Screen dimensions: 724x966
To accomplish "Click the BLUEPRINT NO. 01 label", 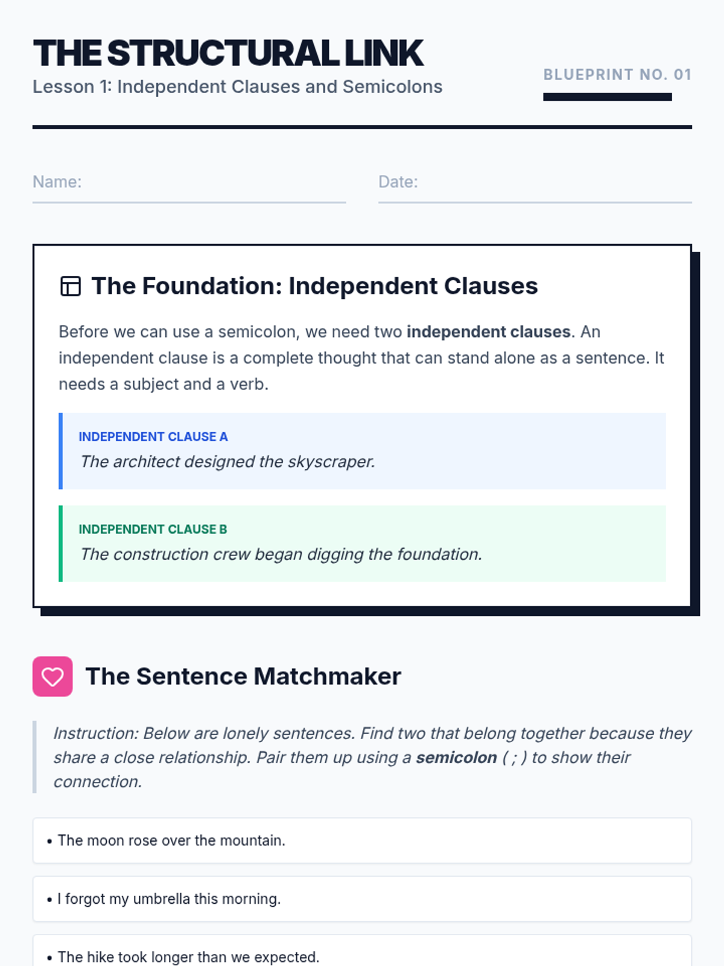I will pyautogui.click(x=617, y=75).
